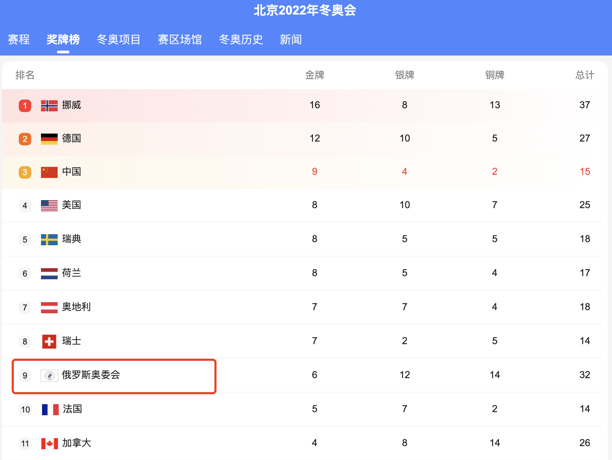
Task: Click the yellow rank 3 badge
Action: pos(25,172)
